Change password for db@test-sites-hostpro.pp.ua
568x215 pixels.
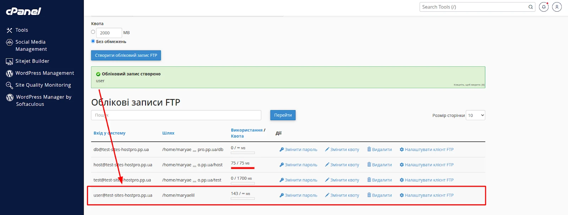[x=298, y=150]
